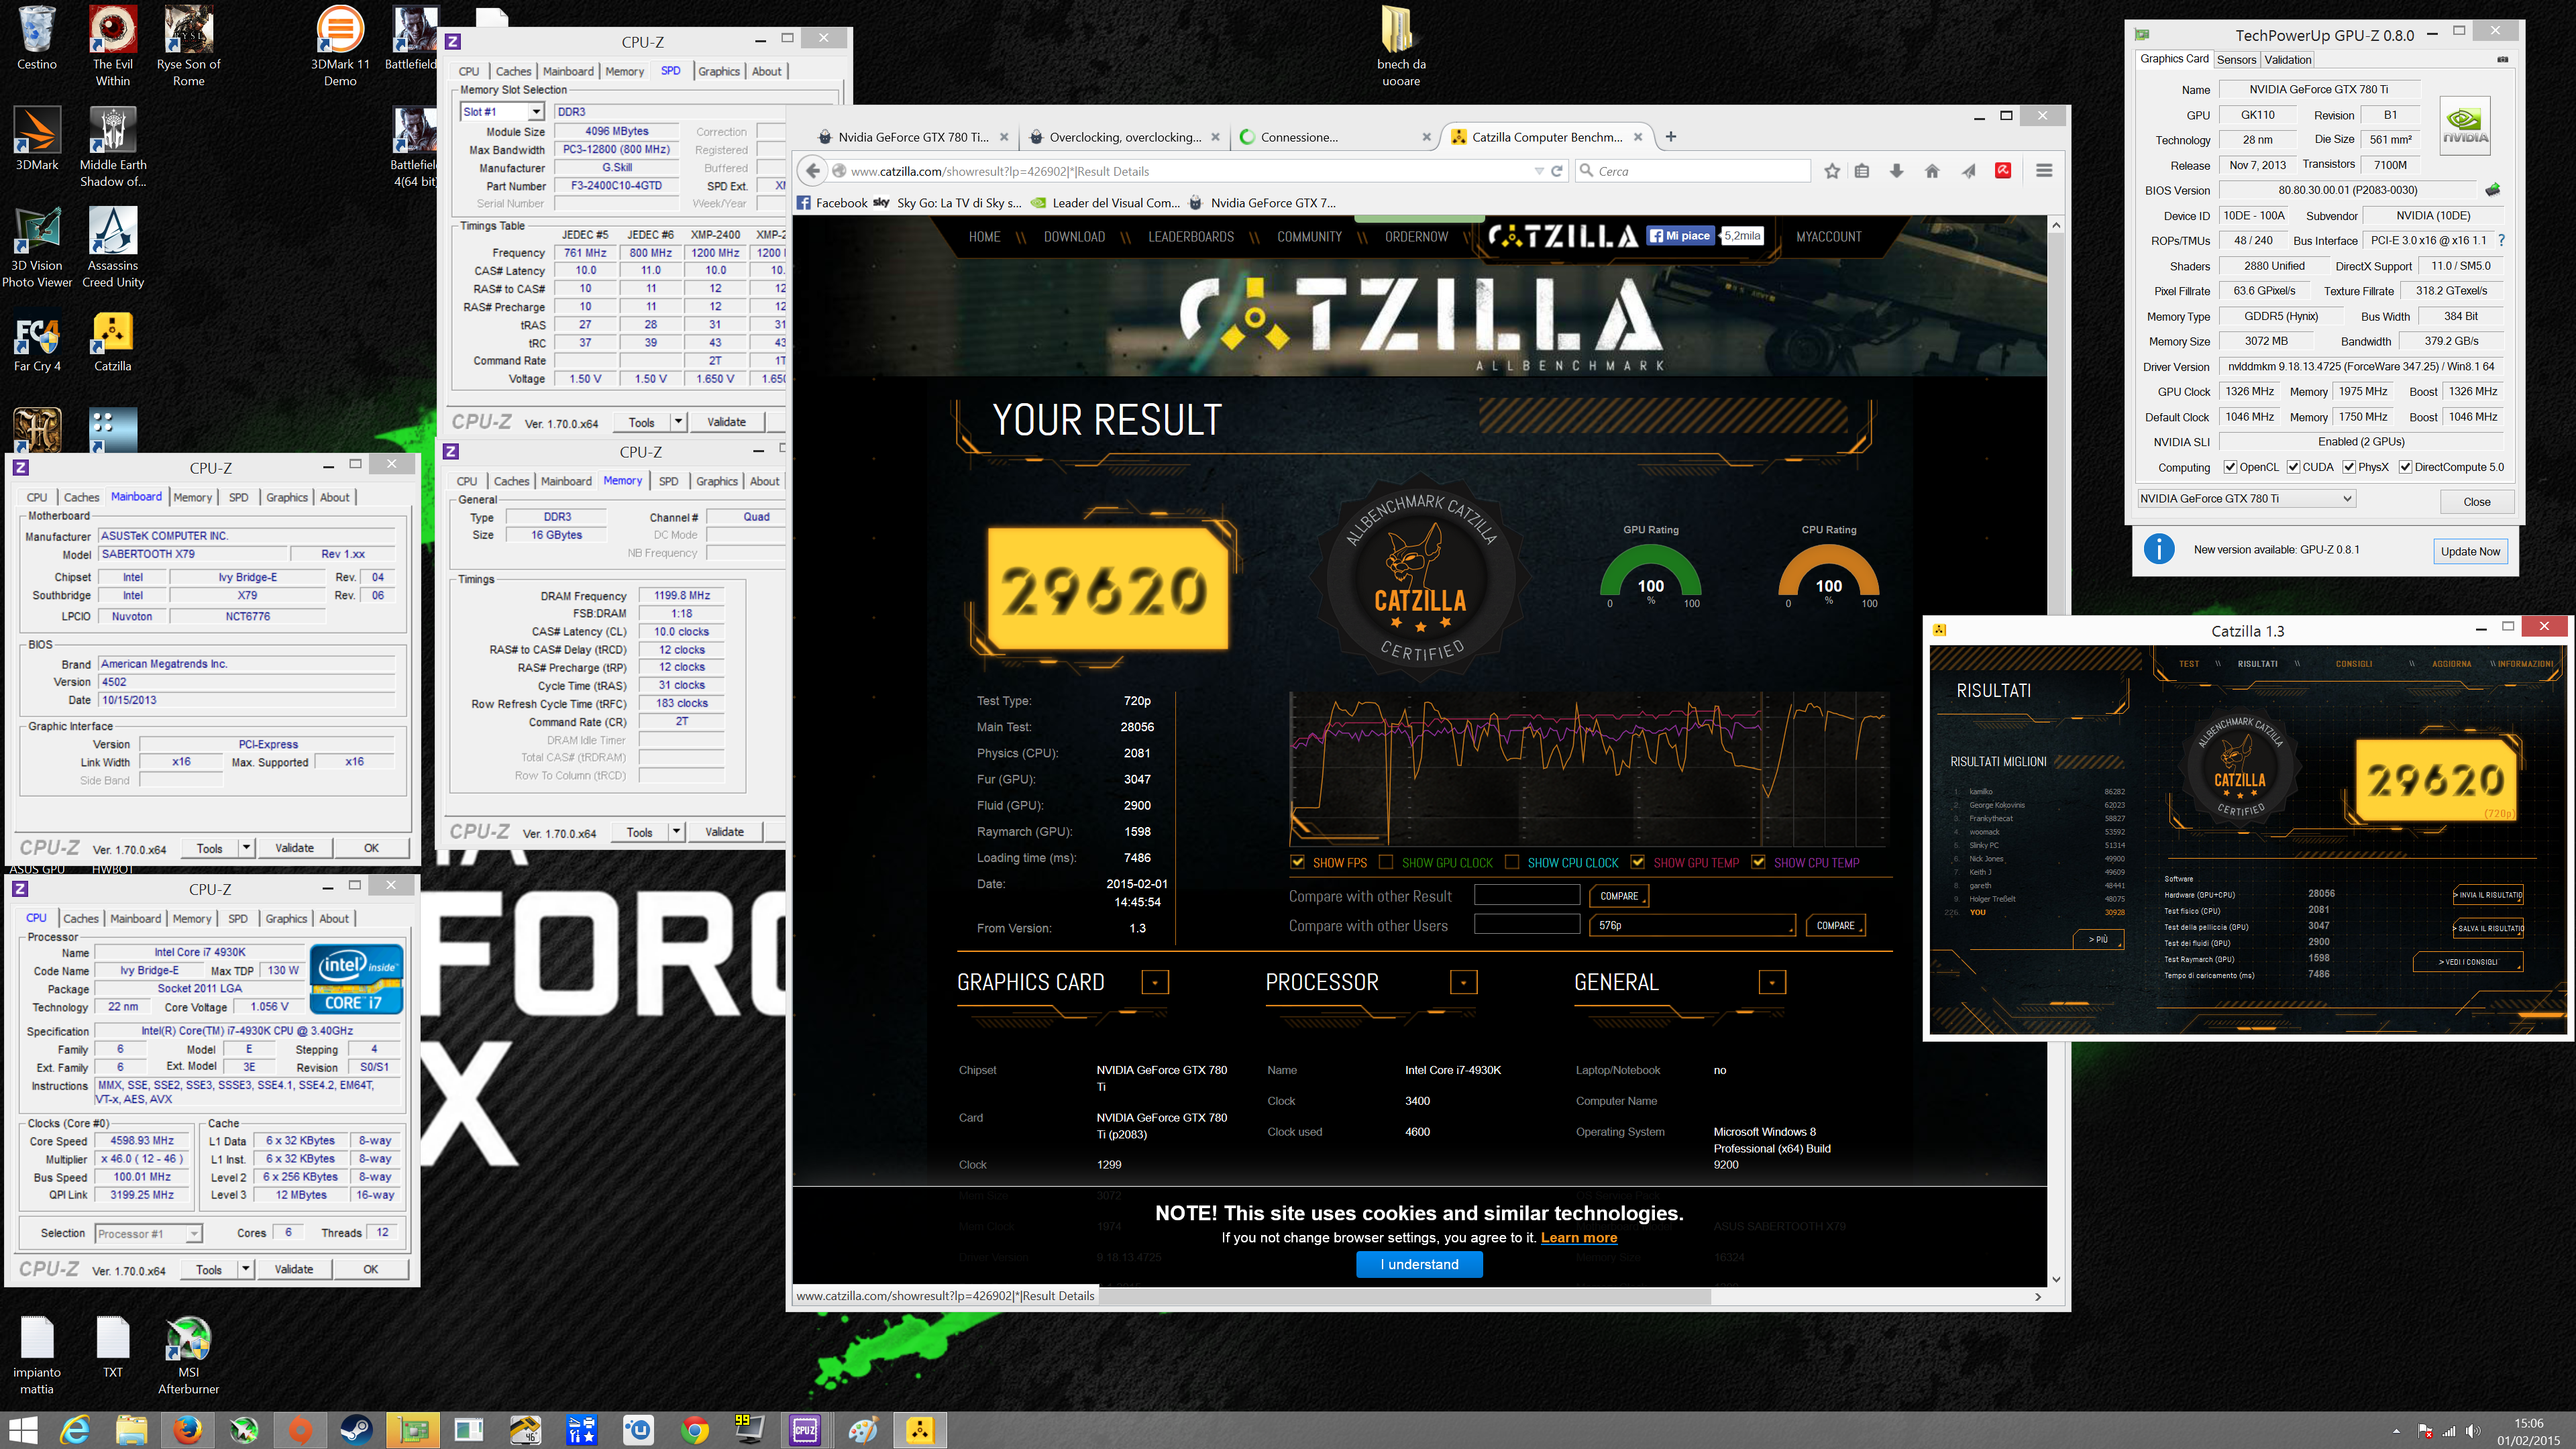Open the Windows Start button
Screen dimensions: 2576x1449
22,1430
